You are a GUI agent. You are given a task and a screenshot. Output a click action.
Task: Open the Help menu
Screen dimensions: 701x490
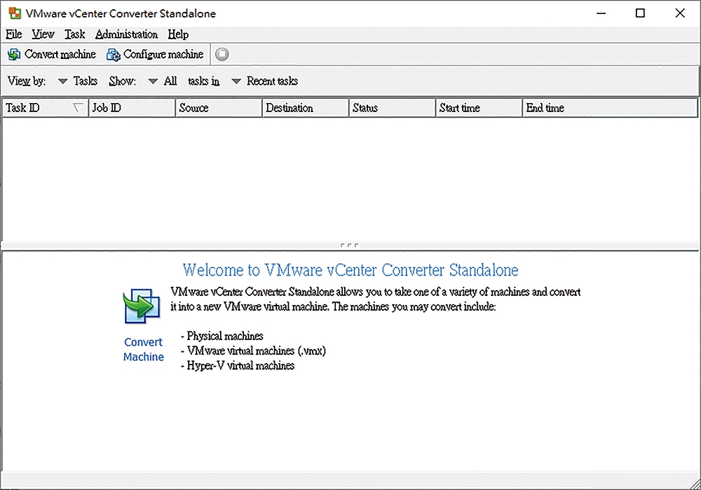pos(178,34)
